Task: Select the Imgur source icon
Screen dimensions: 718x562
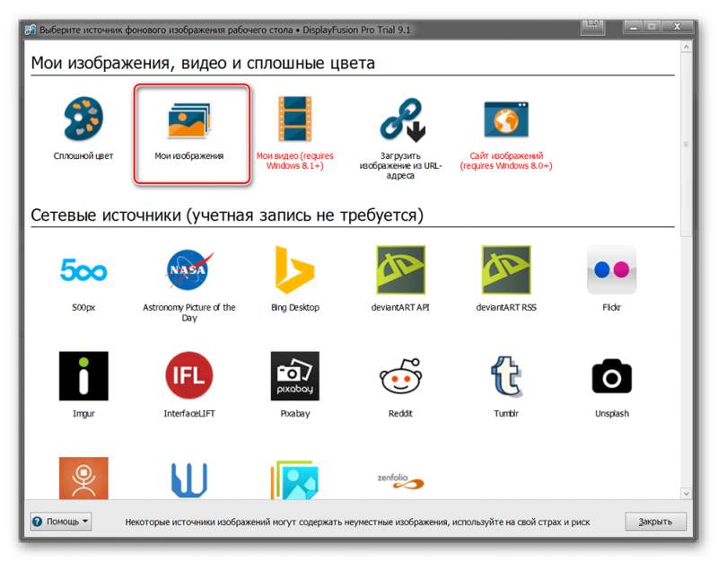Action: pyautogui.click(x=83, y=376)
